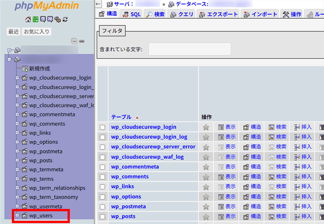Image resolution: width=324 pixels, height=224 pixels.
Task: Expand wp_links tree node in sidebar
Action: click(x=17, y=132)
